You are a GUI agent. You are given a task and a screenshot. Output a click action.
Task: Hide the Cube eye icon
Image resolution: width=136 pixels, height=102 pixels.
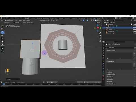coord(133,28)
